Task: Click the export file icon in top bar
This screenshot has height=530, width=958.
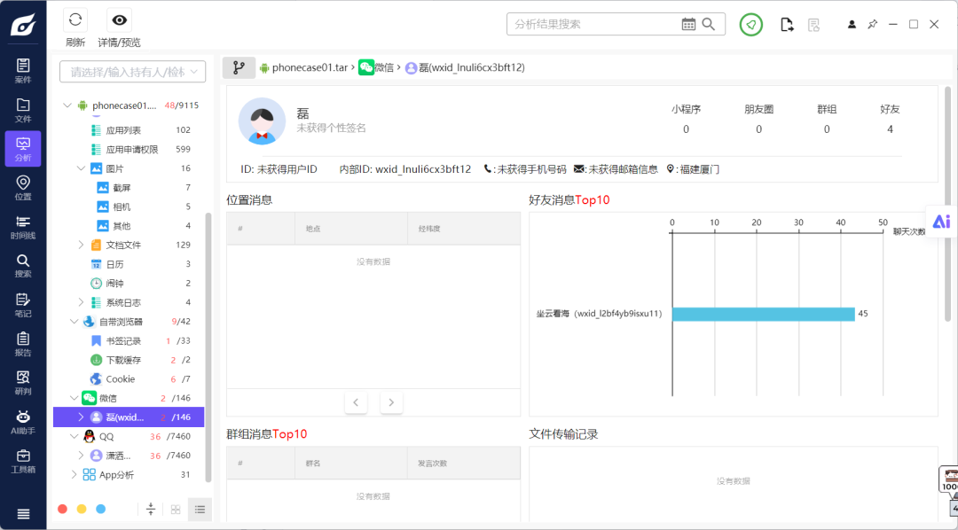Action: coord(787,25)
